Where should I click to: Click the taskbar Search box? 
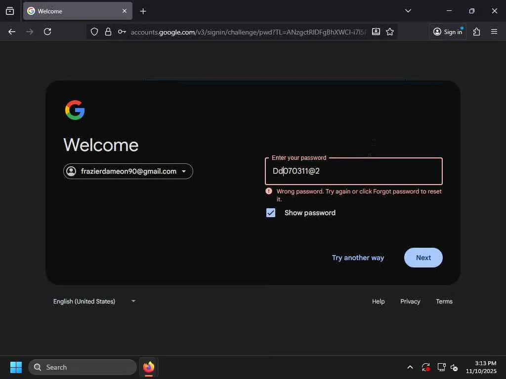[83, 367]
